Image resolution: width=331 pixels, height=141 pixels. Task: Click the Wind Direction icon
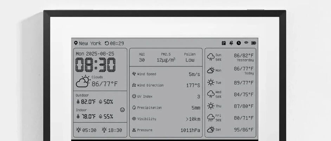[x=134, y=85]
